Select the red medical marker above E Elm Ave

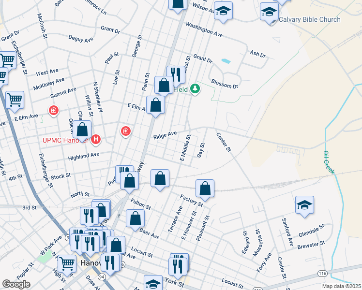pos(54,111)
